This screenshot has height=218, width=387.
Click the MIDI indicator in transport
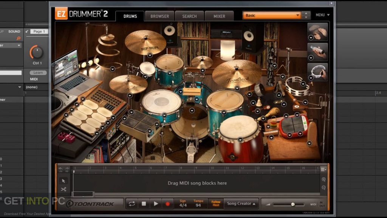[313, 204]
